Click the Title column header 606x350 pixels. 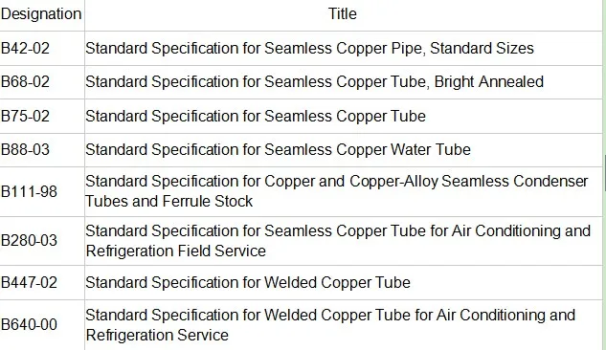coord(343,14)
